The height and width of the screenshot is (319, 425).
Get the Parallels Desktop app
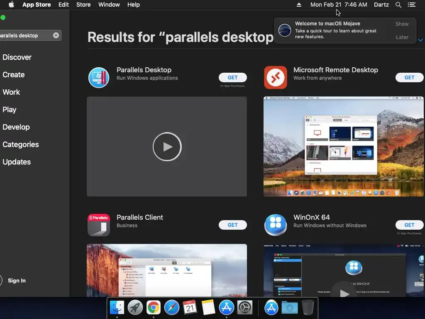(x=232, y=78)
